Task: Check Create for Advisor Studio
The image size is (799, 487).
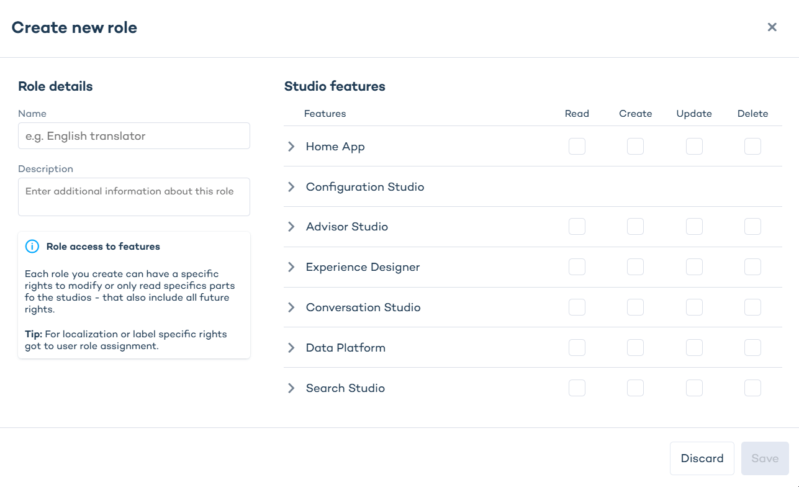Action: click(x=635, y=227)
